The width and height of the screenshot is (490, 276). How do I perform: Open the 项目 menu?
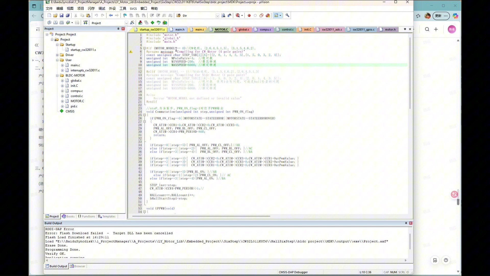(x=81, y=8)
